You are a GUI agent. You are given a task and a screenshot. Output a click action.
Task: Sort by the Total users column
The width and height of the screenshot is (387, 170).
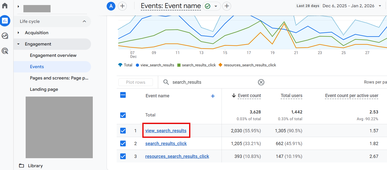click(x=291, y=96)
